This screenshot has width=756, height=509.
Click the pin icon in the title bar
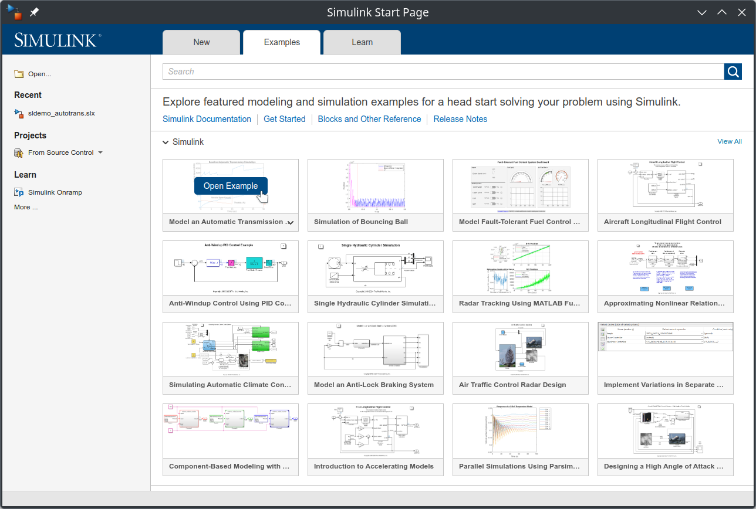[35, 12]
